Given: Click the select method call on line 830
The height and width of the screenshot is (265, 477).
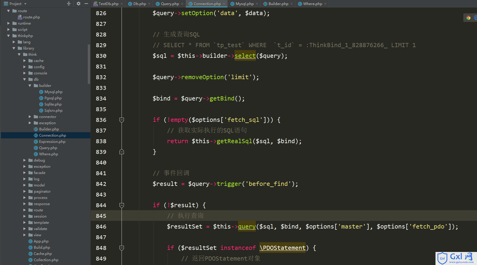Looking at the screenshot, I should click(x=245, y=56).
